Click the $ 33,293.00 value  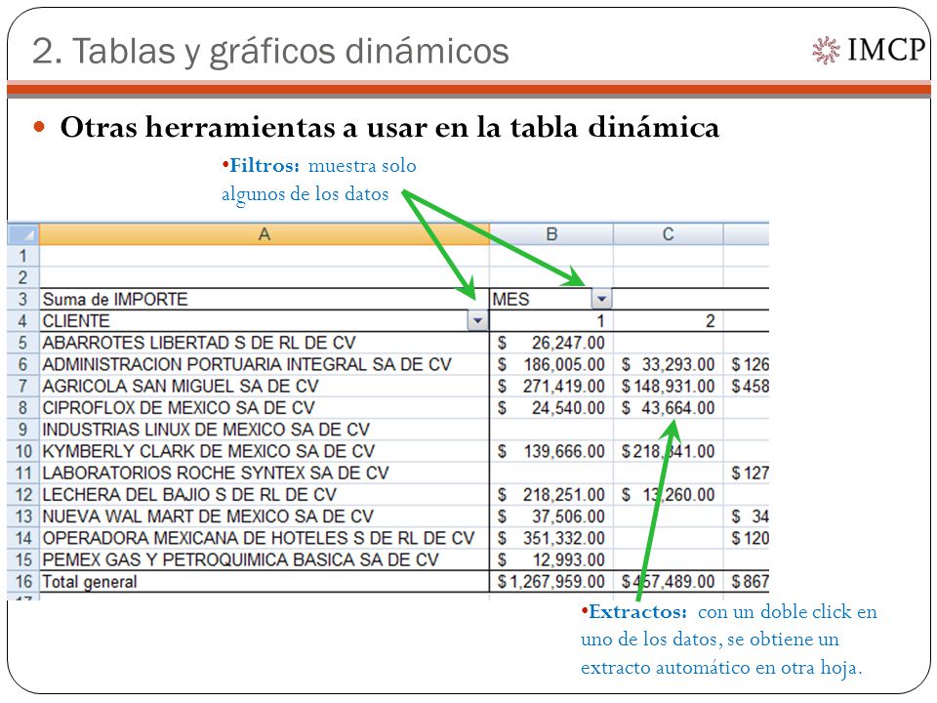668,364
